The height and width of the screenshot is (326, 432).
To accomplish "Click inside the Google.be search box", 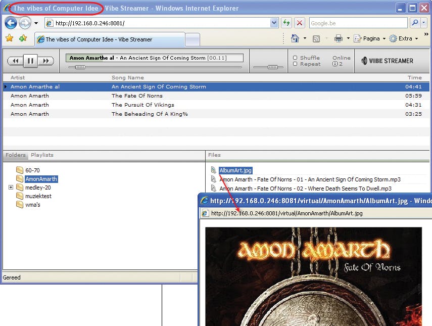I will click(358, 23).
